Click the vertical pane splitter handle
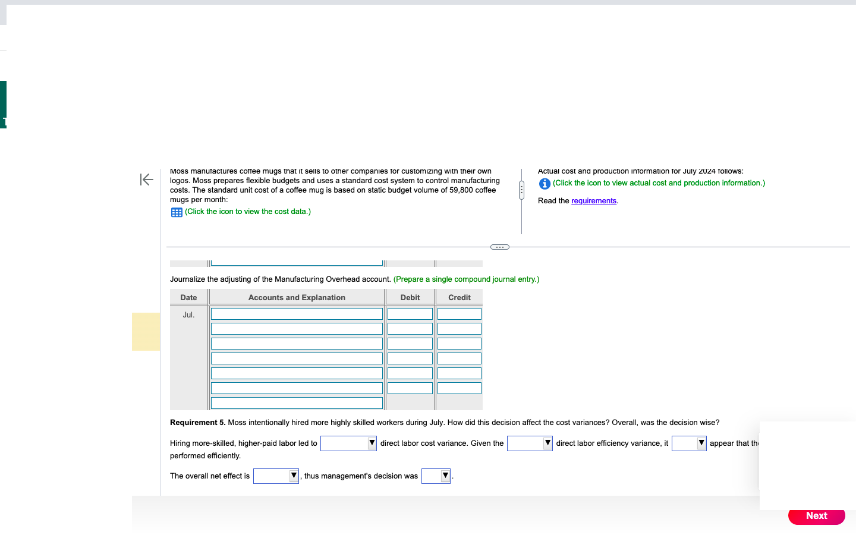This screenshot has height=535, width=856. [x=521, y=190]
